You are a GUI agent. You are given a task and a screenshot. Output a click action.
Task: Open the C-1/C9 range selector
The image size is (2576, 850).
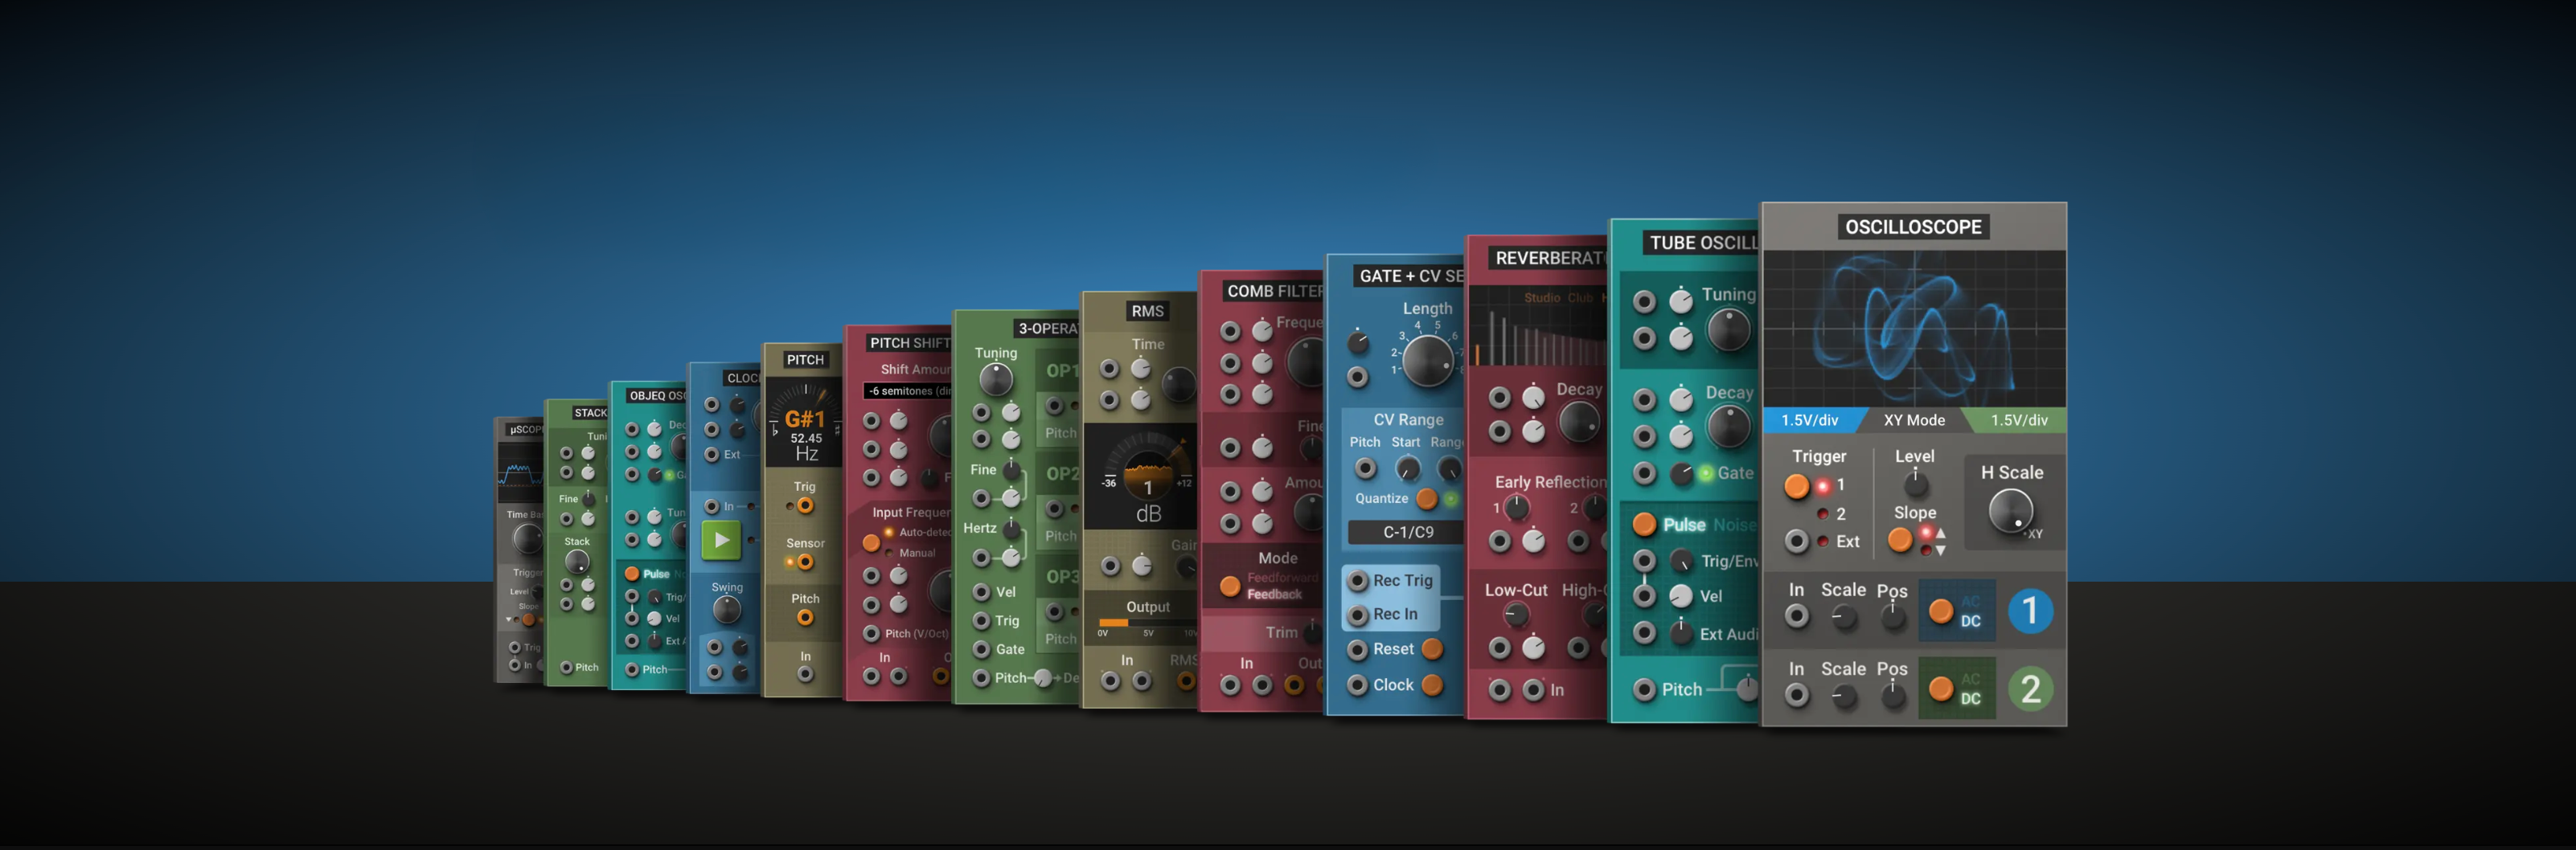click(x=1407, y=533)
